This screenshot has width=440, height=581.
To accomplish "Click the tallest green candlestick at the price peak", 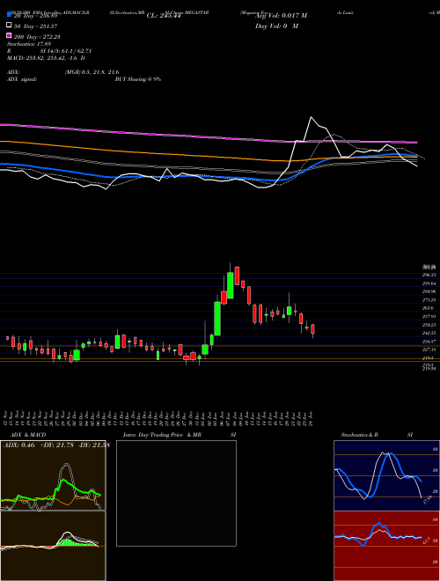I will pos(231,285).
